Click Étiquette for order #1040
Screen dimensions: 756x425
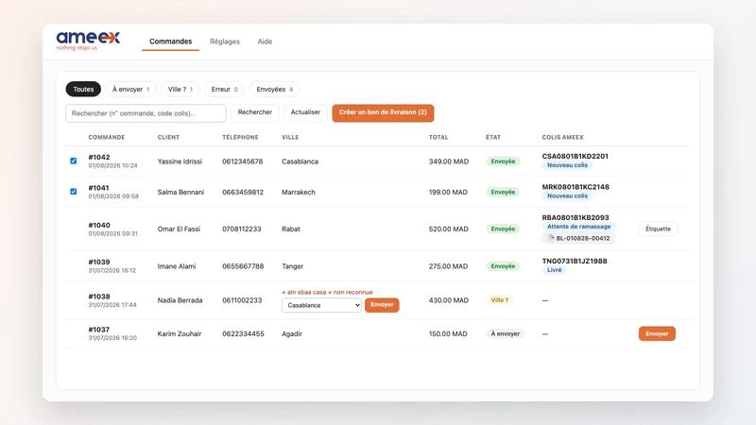pos(658,229)
